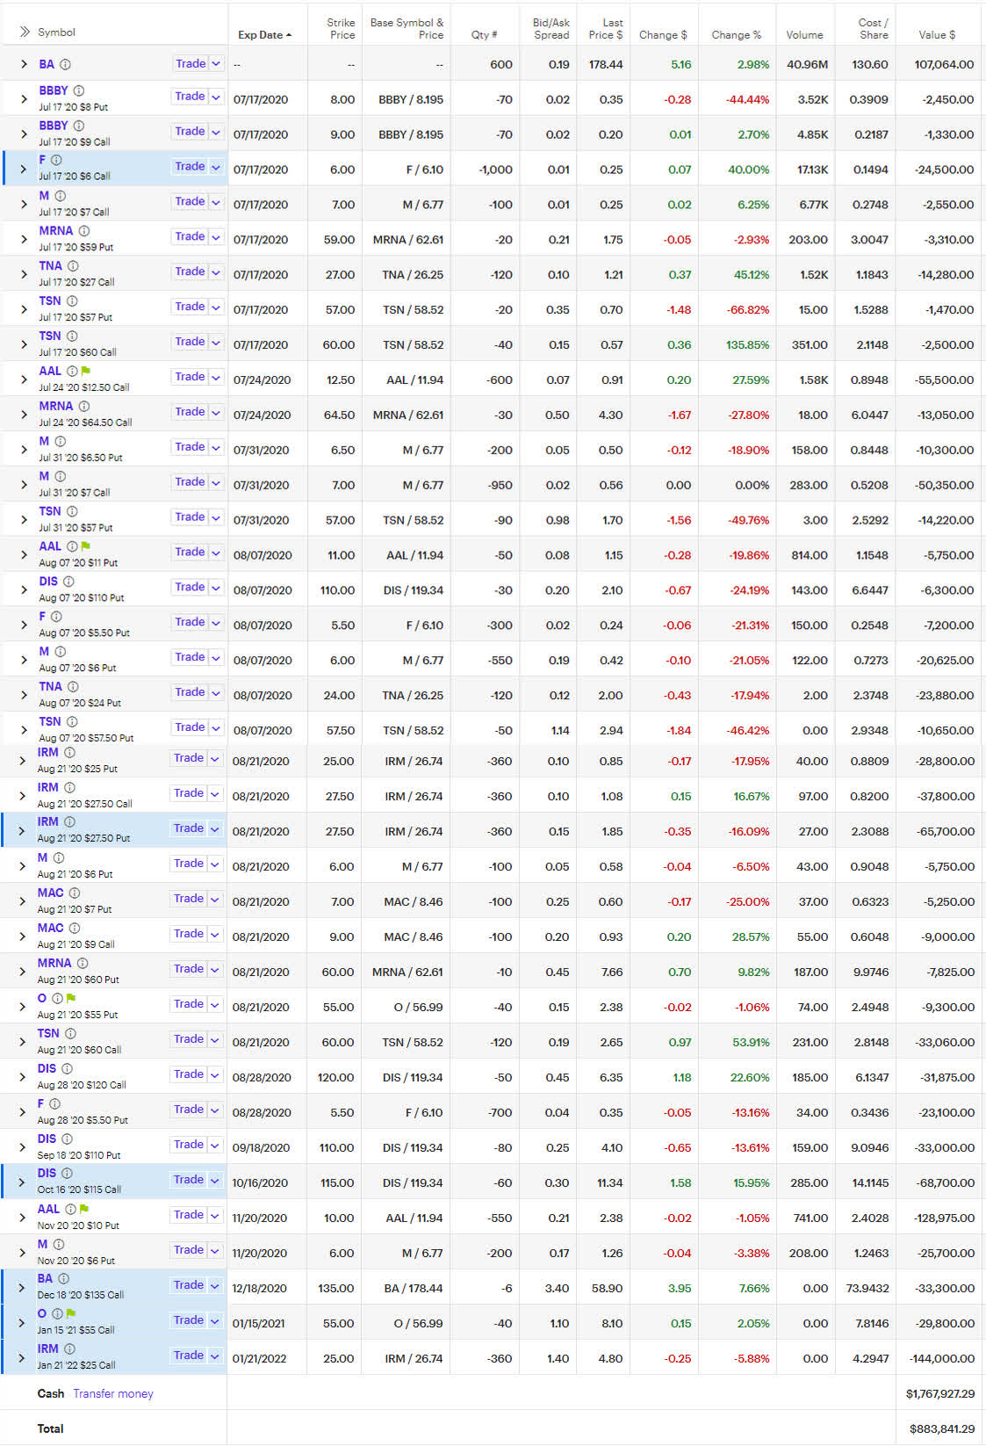
Task: Sort by the Change % column header
Action: point(736,35)
